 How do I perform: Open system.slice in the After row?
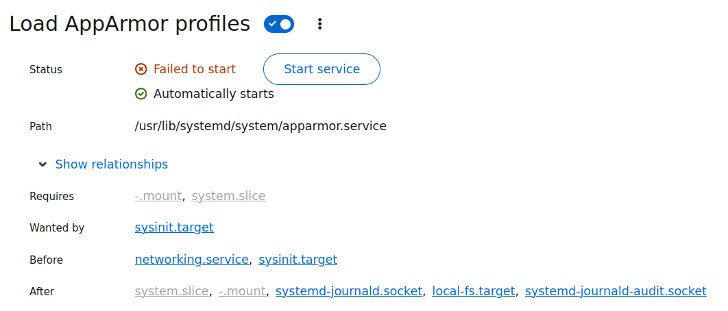171,291
